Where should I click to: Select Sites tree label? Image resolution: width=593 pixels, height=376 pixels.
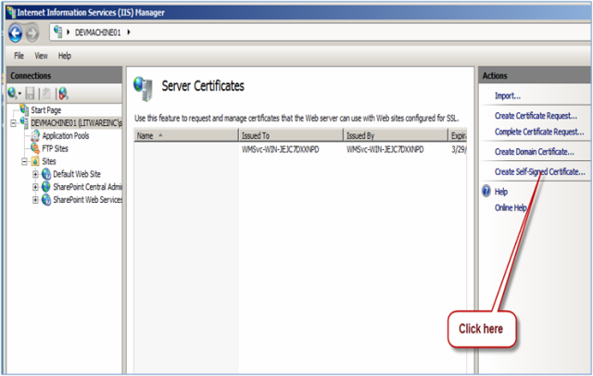point(49,161)
